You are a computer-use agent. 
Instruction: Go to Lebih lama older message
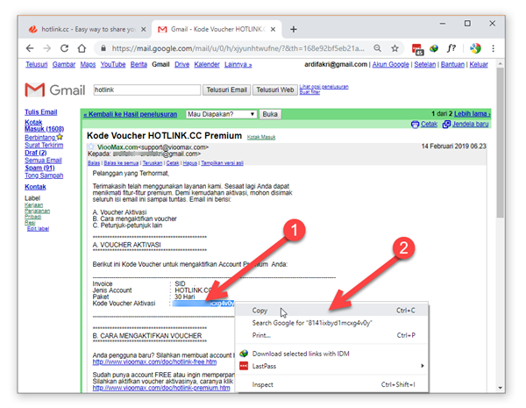coord(473,114)
